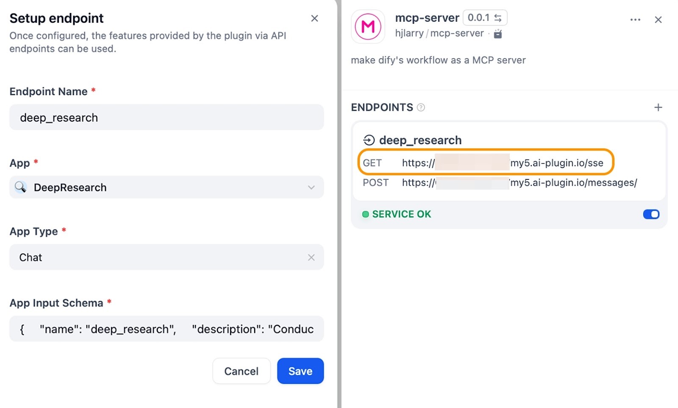Disable the deep_research endpoint toggle
Screen dimensions: 678x408
651,214
